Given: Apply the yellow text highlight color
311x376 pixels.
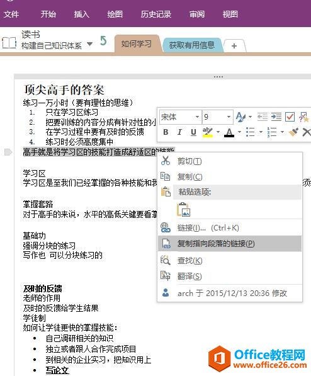Looking at the screenshot, I should tap(207, 132).
